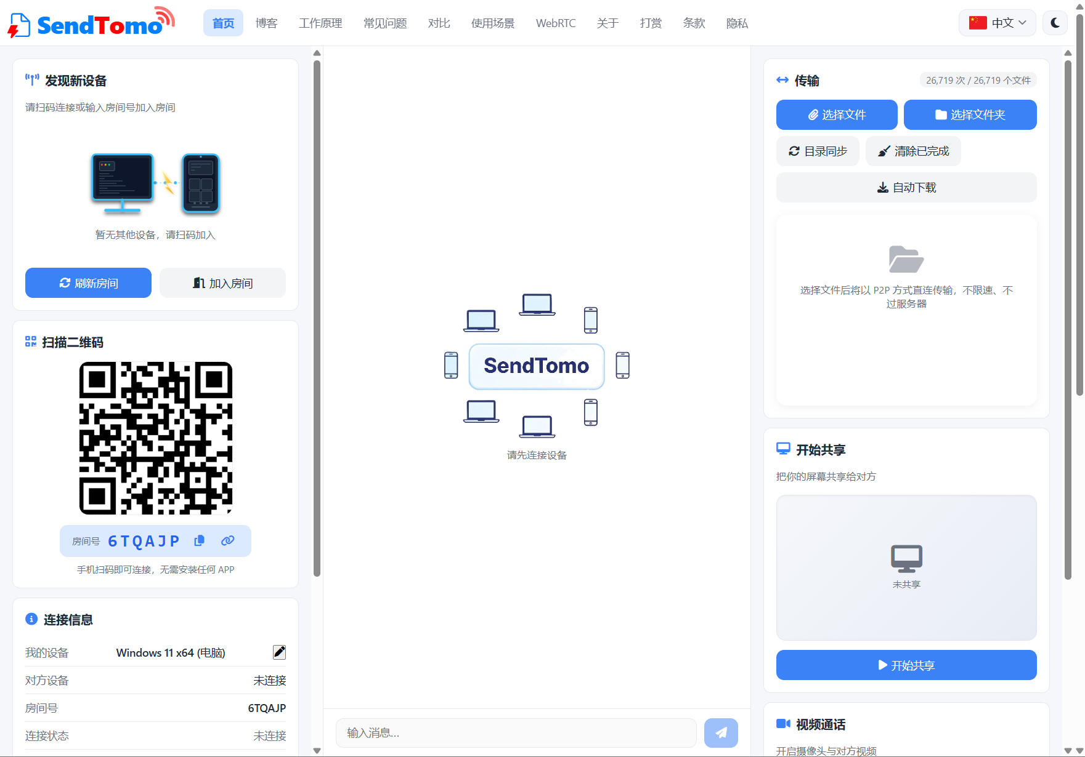Click the 目录同步 button
The height and width of the screenshot is (757, 1085).
[x=818, y=151]
